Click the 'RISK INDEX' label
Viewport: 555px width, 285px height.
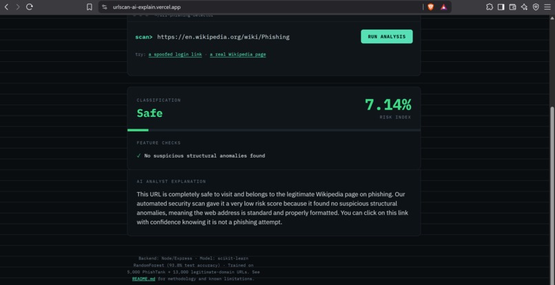(x=395, y=117)
